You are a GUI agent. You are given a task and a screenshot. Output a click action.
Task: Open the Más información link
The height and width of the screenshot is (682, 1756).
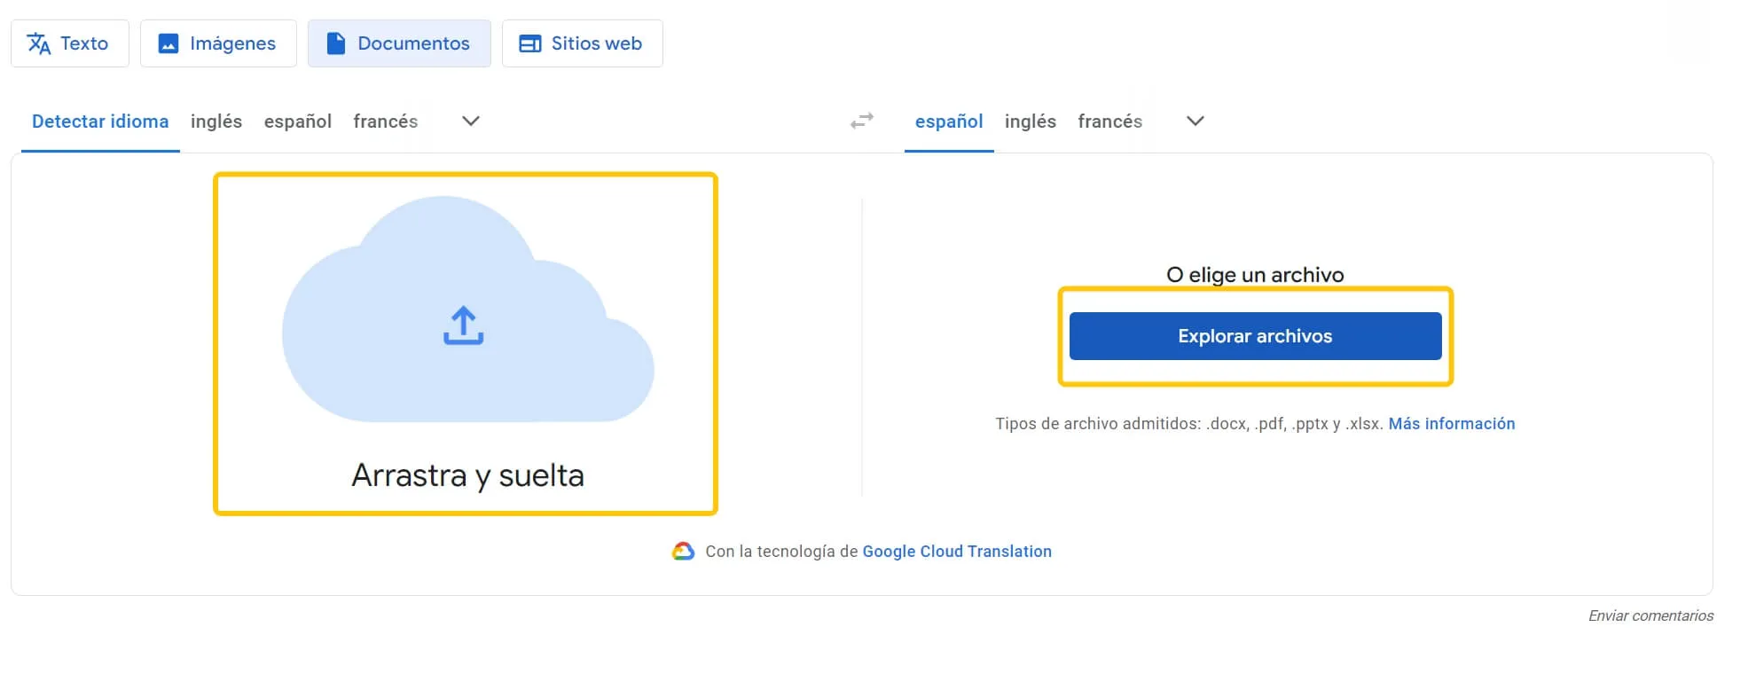click(x=1452, y=424)
